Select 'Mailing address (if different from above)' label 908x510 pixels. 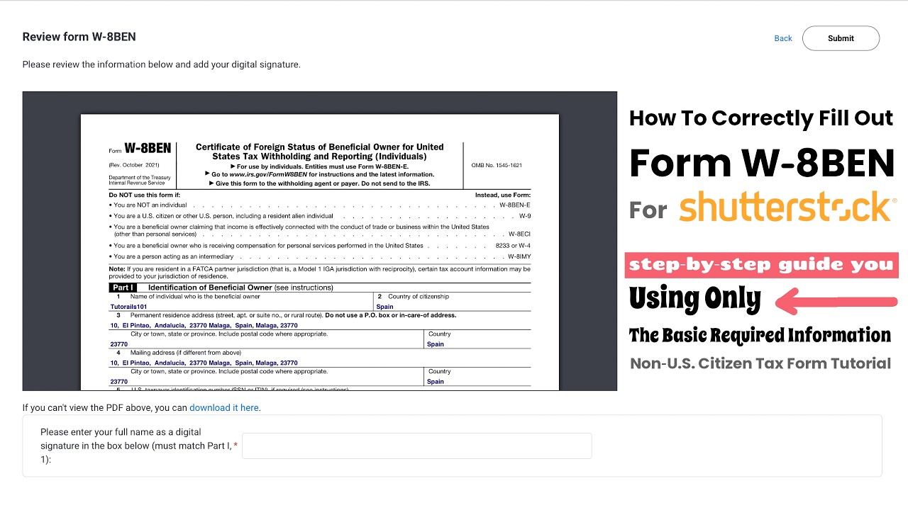click(186, 353)
